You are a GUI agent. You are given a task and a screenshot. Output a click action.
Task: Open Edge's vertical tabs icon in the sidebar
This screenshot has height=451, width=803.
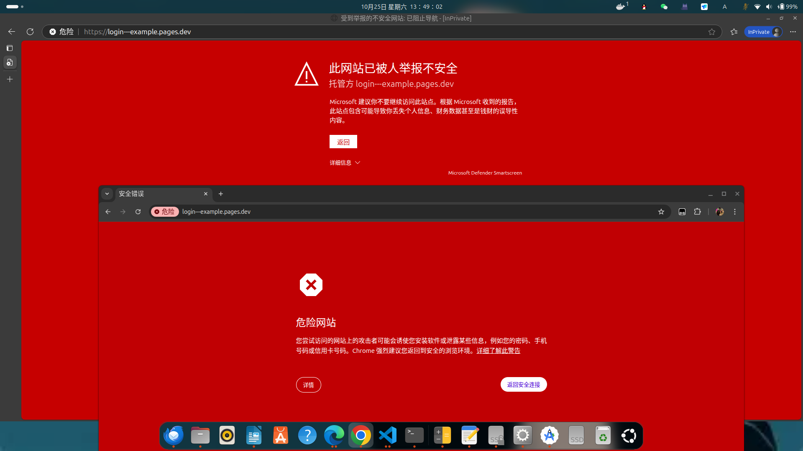coord(10,48)
